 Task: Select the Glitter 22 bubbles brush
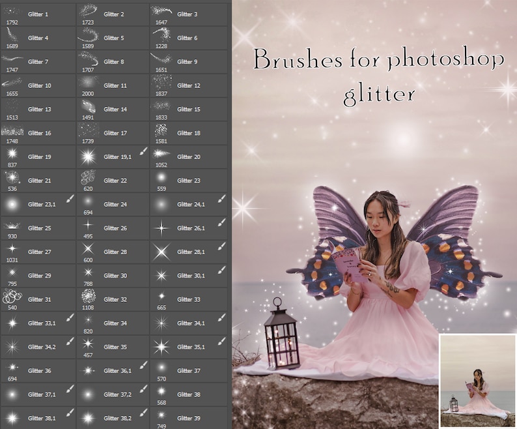(x=113, y=181)
